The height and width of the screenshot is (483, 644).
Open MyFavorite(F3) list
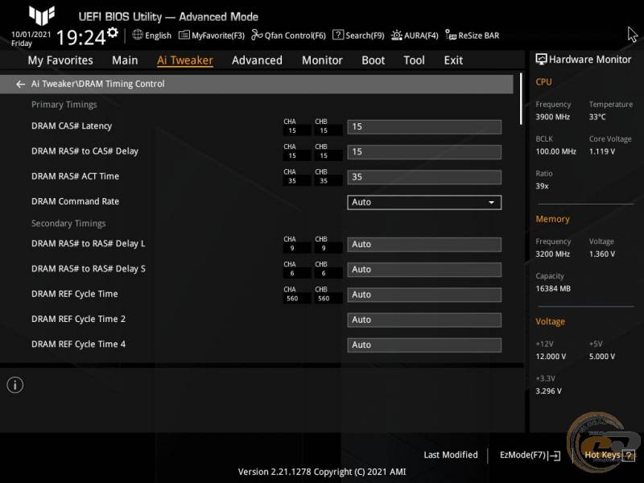[x=212, y=35]
